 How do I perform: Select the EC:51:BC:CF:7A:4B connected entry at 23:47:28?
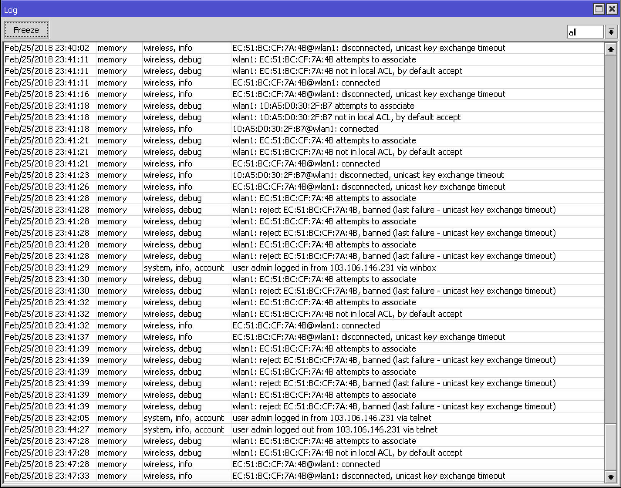[306, 464]
